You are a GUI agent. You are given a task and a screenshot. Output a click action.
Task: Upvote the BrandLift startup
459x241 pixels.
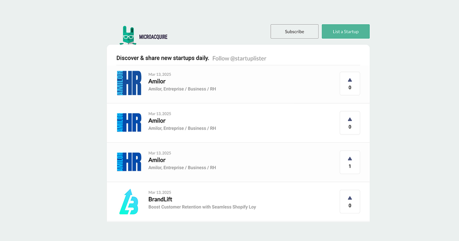tap(349, 202)
